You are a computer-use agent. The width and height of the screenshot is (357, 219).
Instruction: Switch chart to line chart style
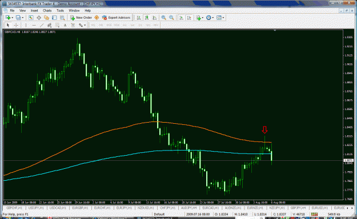point(155,18)
